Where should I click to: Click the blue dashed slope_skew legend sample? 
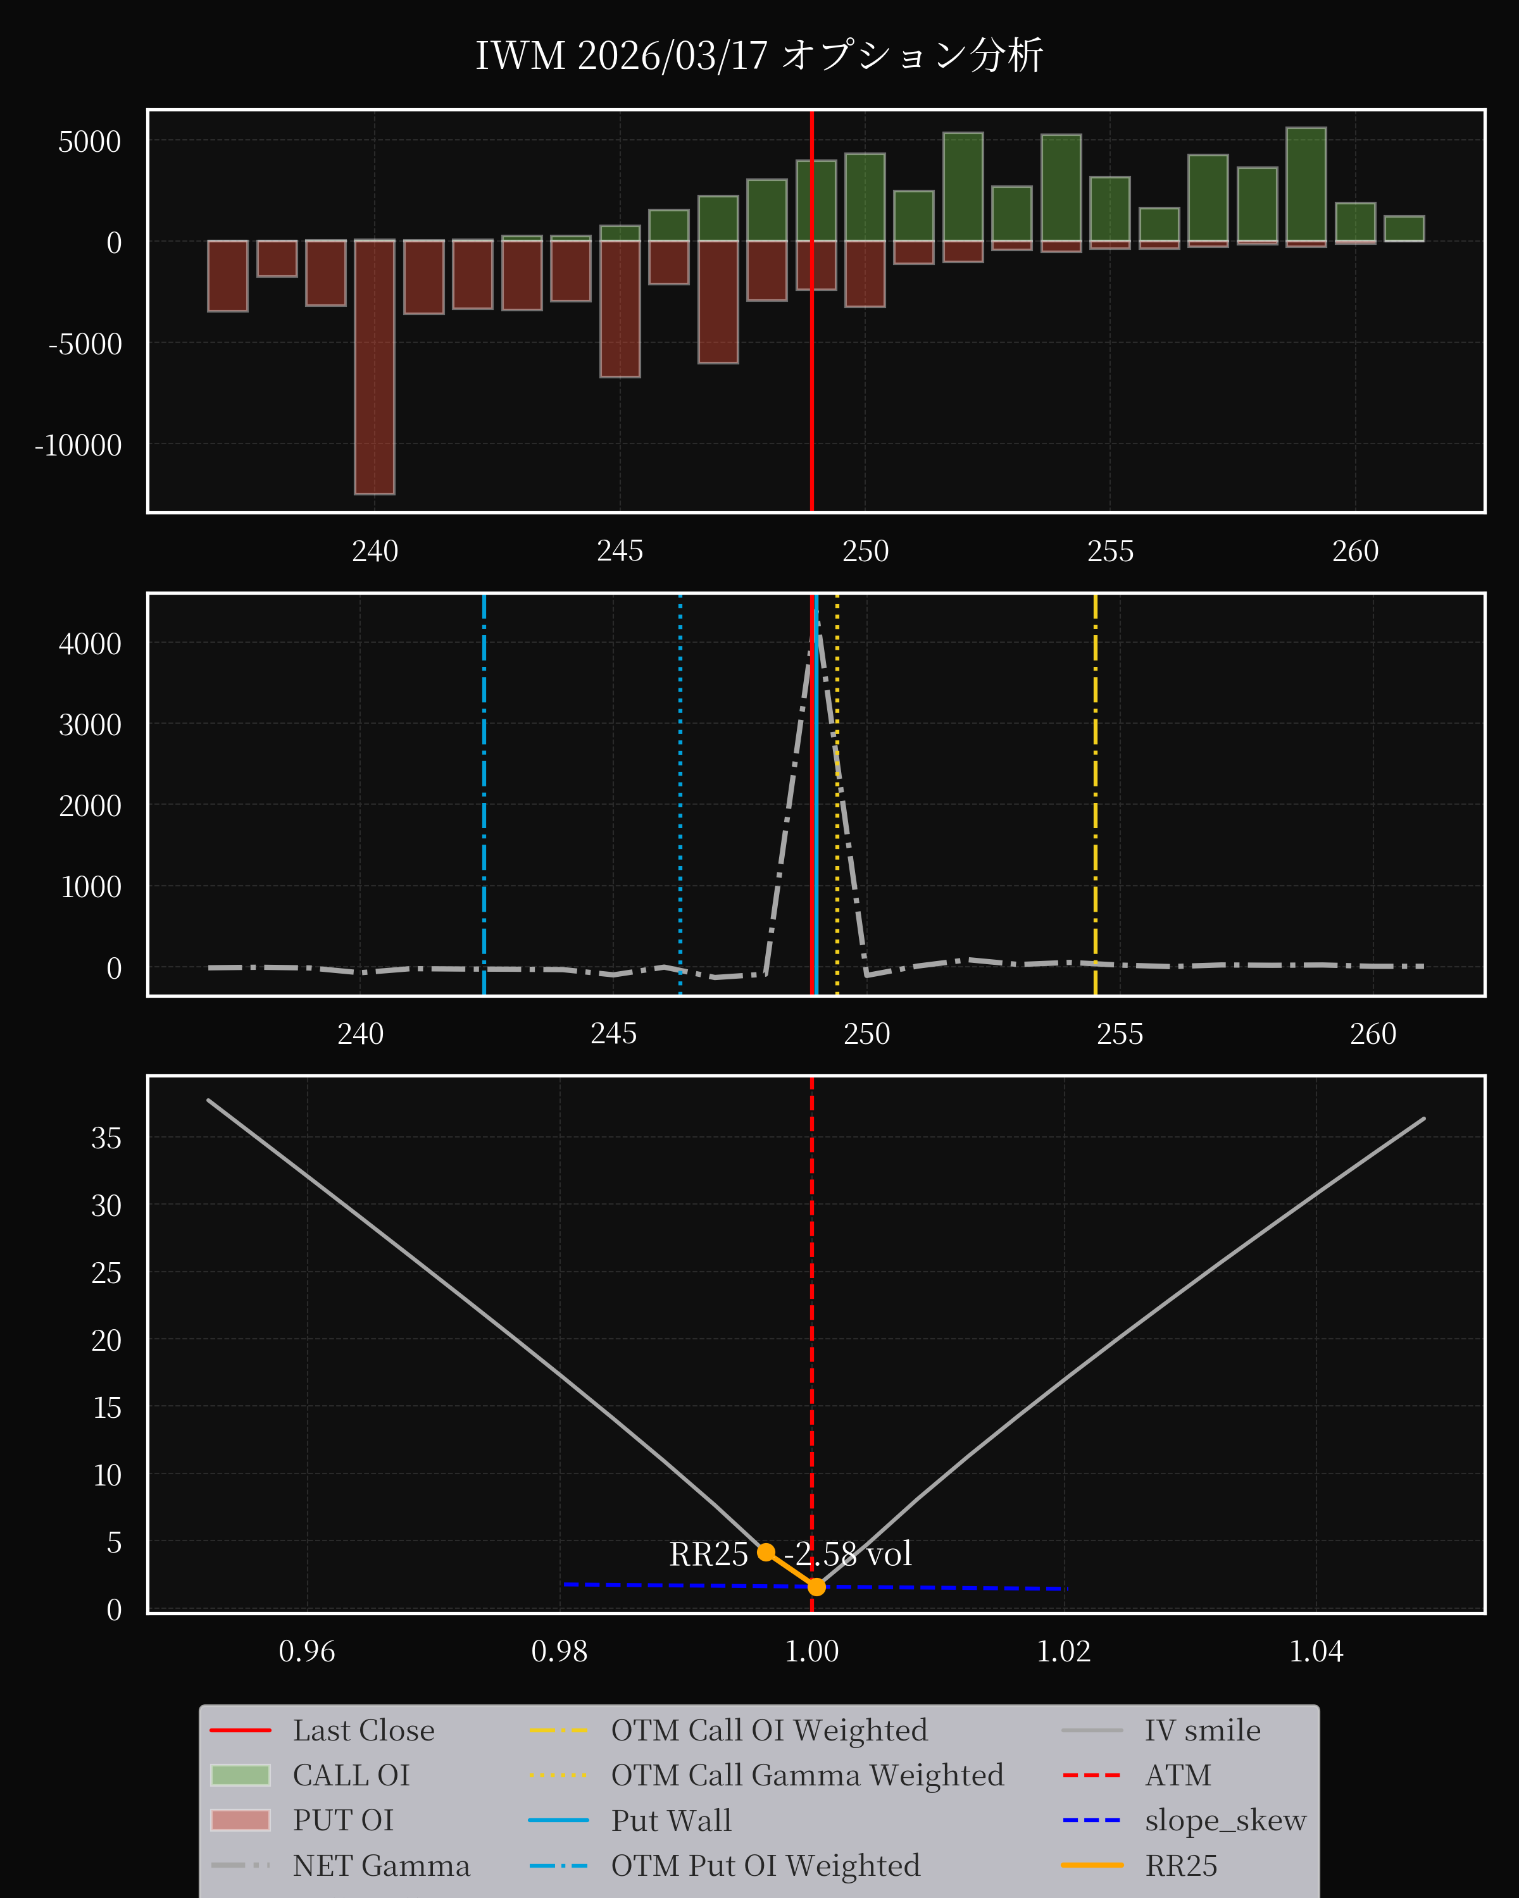(1092, 1820)
